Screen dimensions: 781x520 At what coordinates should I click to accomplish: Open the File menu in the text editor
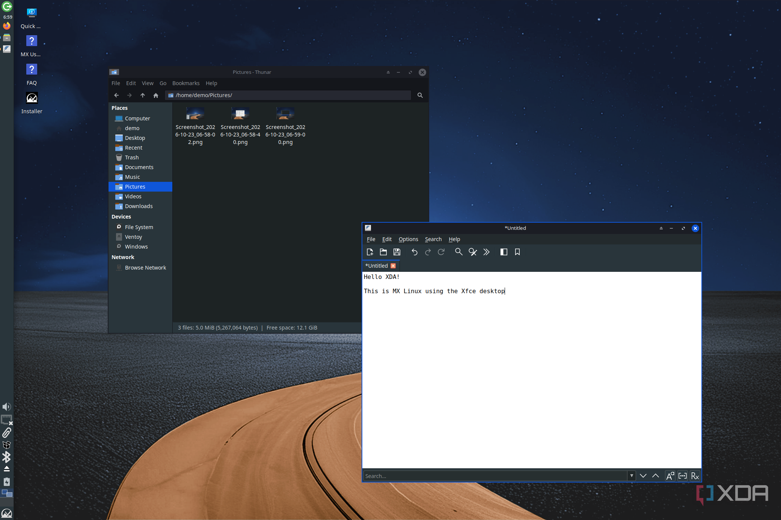[371, 239]
